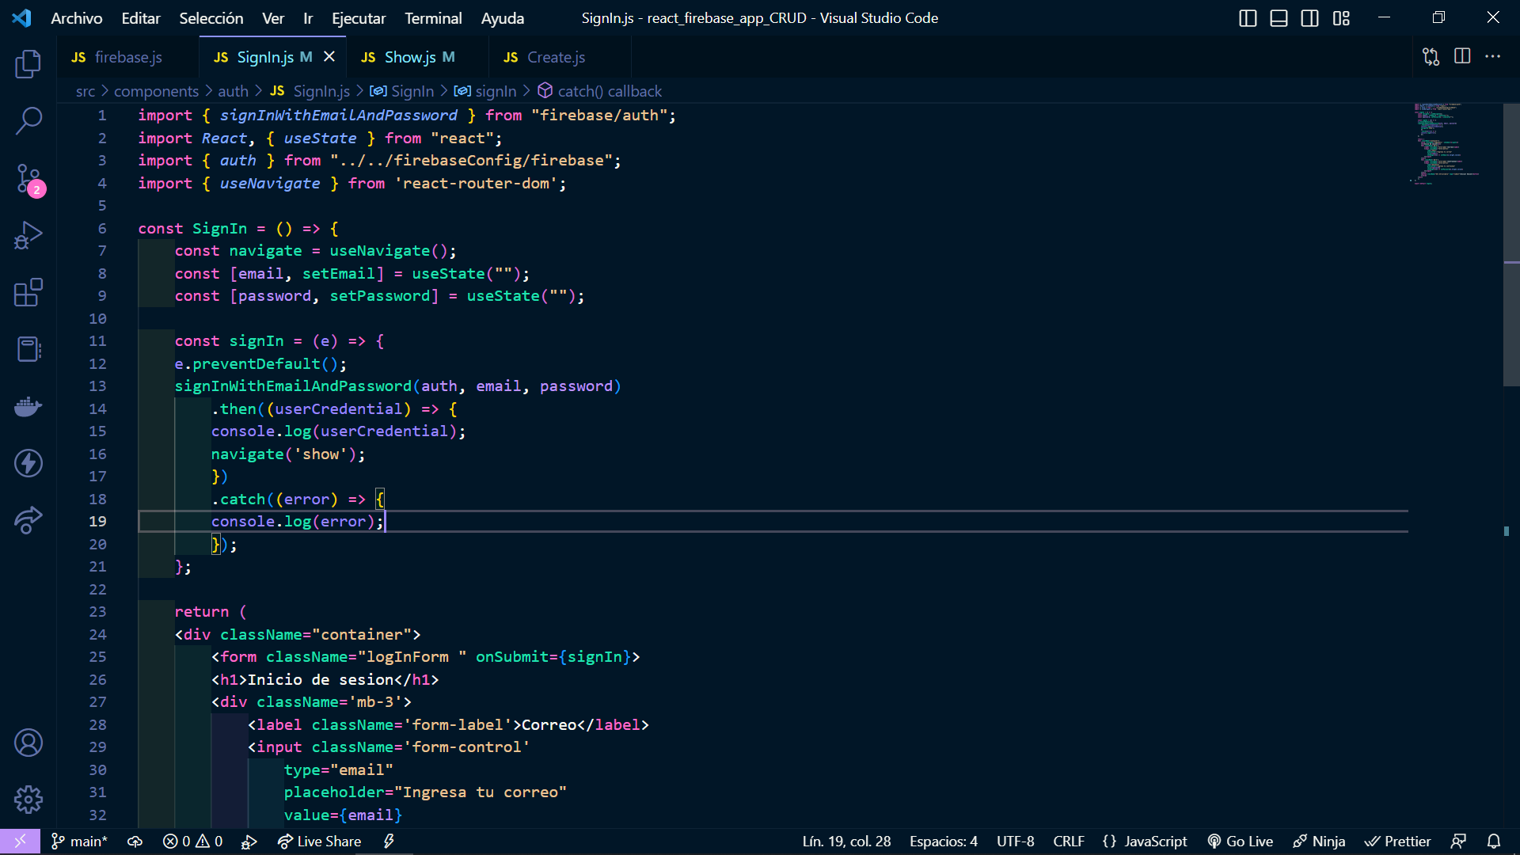Select the Docker icon in activity bar
This screenshot has height=855, width=1520.
click(x=28, y=406)
